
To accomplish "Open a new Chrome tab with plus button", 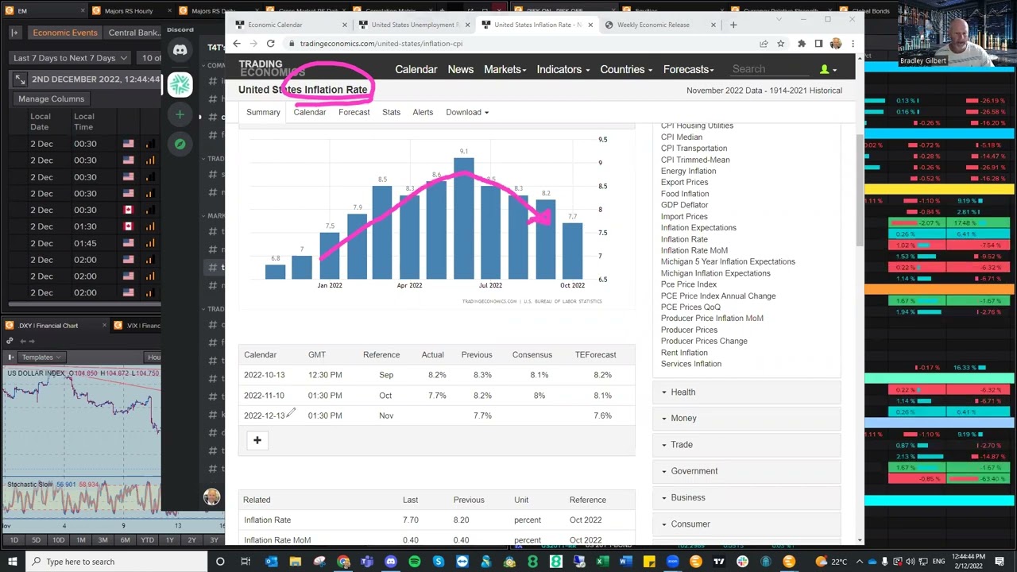I will 733,25.
